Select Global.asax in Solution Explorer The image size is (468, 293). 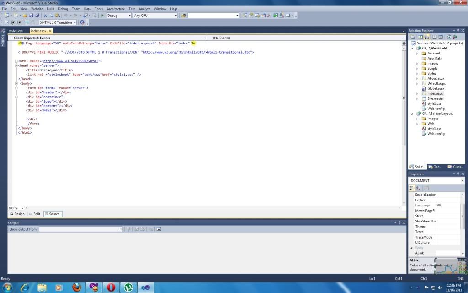coord(436,88)
